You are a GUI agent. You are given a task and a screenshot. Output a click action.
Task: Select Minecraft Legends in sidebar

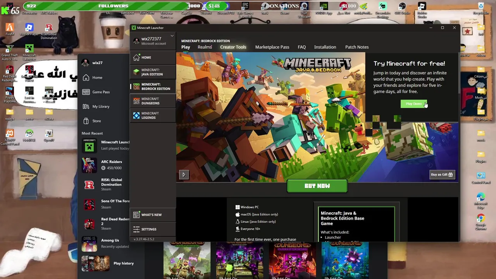tap(153, 115)
